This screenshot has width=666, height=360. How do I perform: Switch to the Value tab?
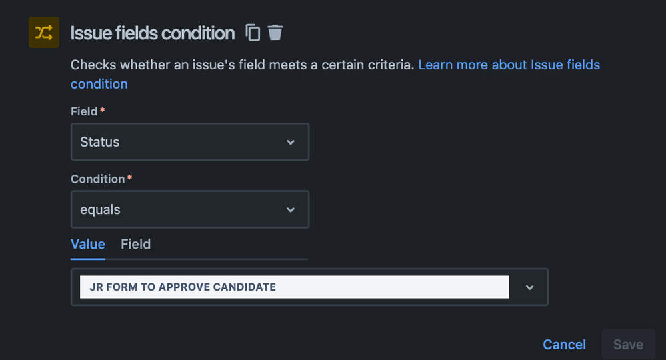(88, 244)
